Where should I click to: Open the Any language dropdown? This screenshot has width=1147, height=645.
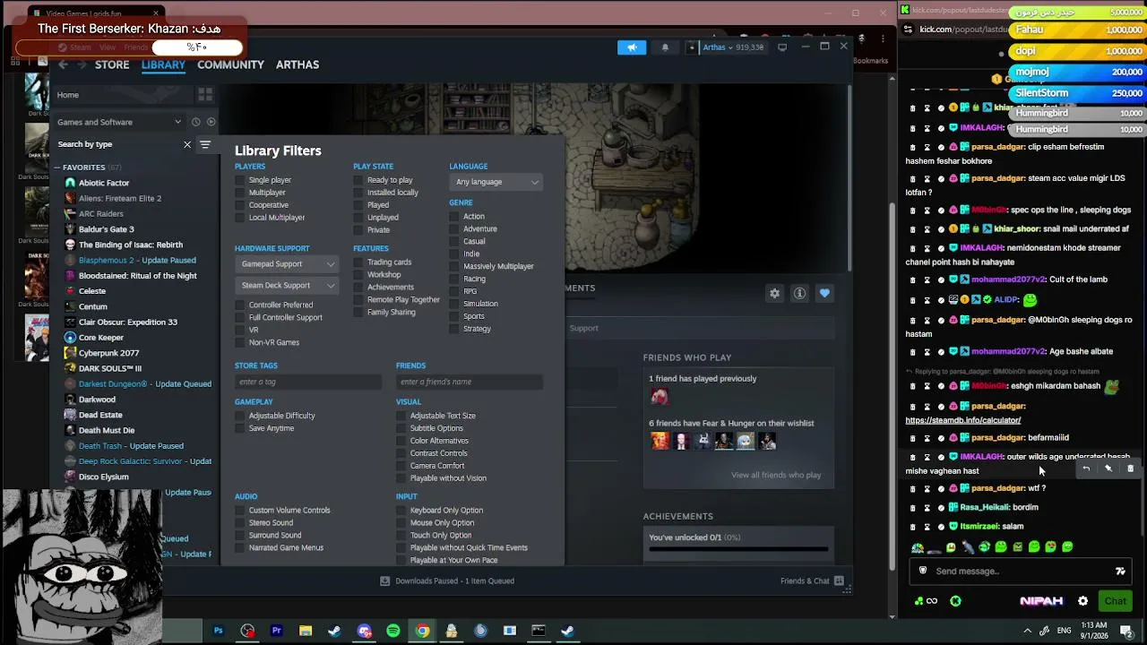(x=496, y=182)
